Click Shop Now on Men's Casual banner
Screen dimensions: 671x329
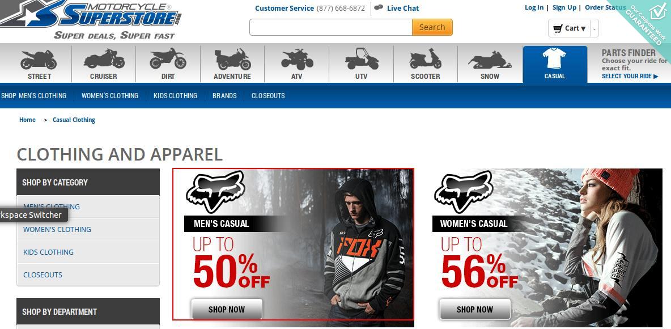pos(227,309)
